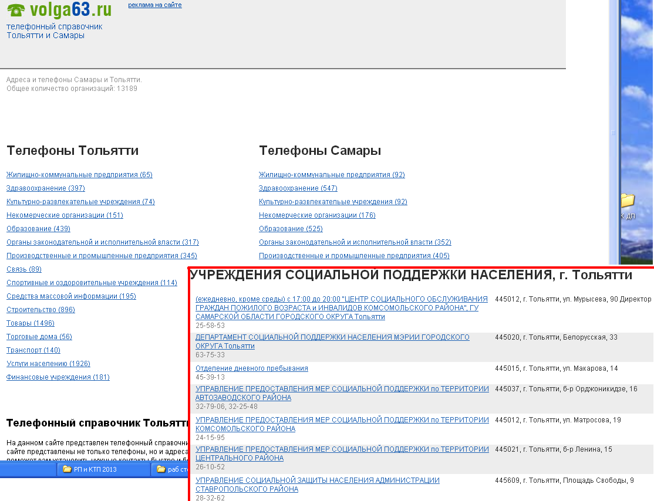The width and height of the screenshot is (654, 501).
Task: Open Самара 'Жилищно-коммунальные предприятия (92)' link
Action: pos(332,175)
